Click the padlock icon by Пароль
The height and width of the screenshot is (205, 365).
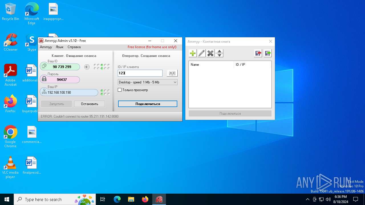[x=44, y=79]
